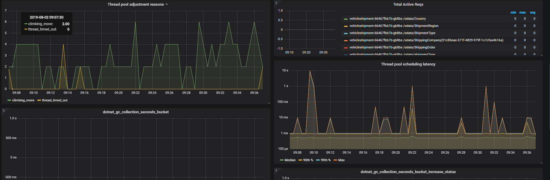The height and width of the screenshot is (180, 550).
Task: Toggle the climbing_move series in the legend
Action: [x=23, y=100]
